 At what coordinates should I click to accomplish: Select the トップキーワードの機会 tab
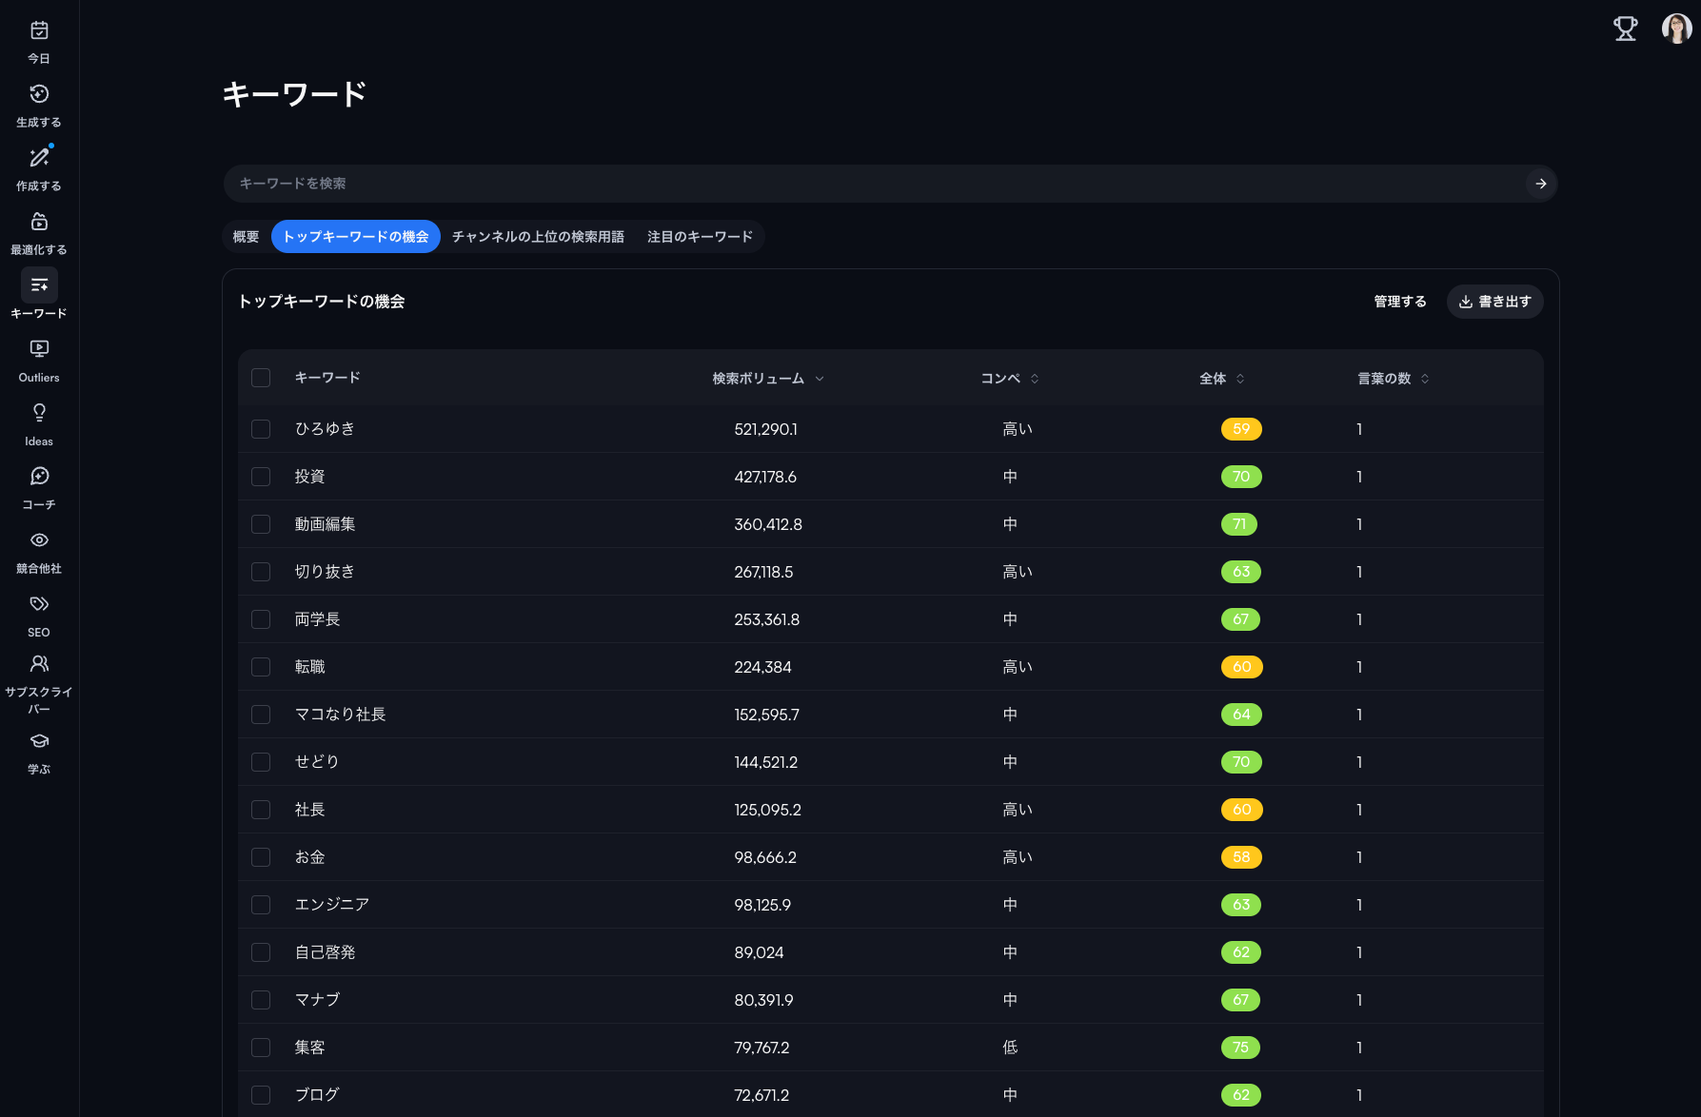point(356,237)
